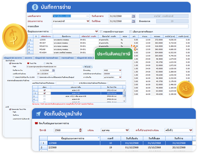This screenshot has width=198, height=154.
Task: Click the document number field PAY202511-0003
Action: click(71, 16)
